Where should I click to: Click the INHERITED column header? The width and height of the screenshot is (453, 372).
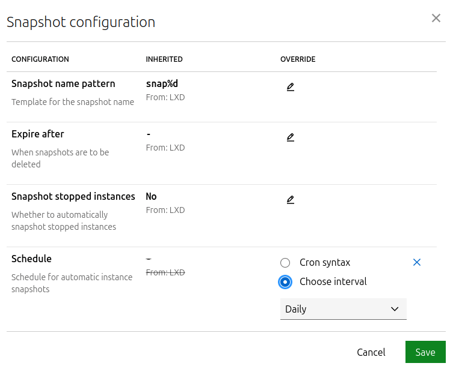[164, 59]
